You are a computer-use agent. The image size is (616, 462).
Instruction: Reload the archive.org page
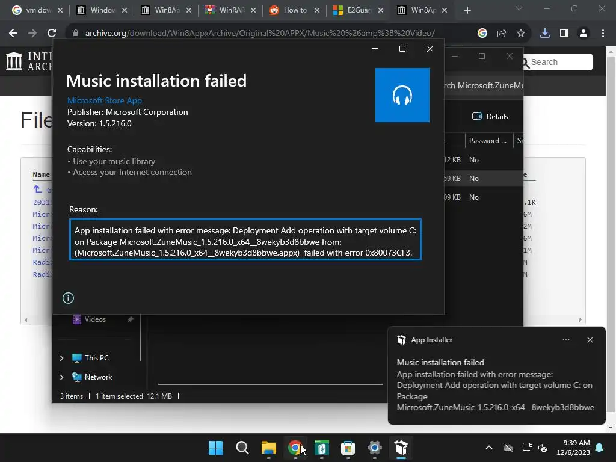click(52, 34)
